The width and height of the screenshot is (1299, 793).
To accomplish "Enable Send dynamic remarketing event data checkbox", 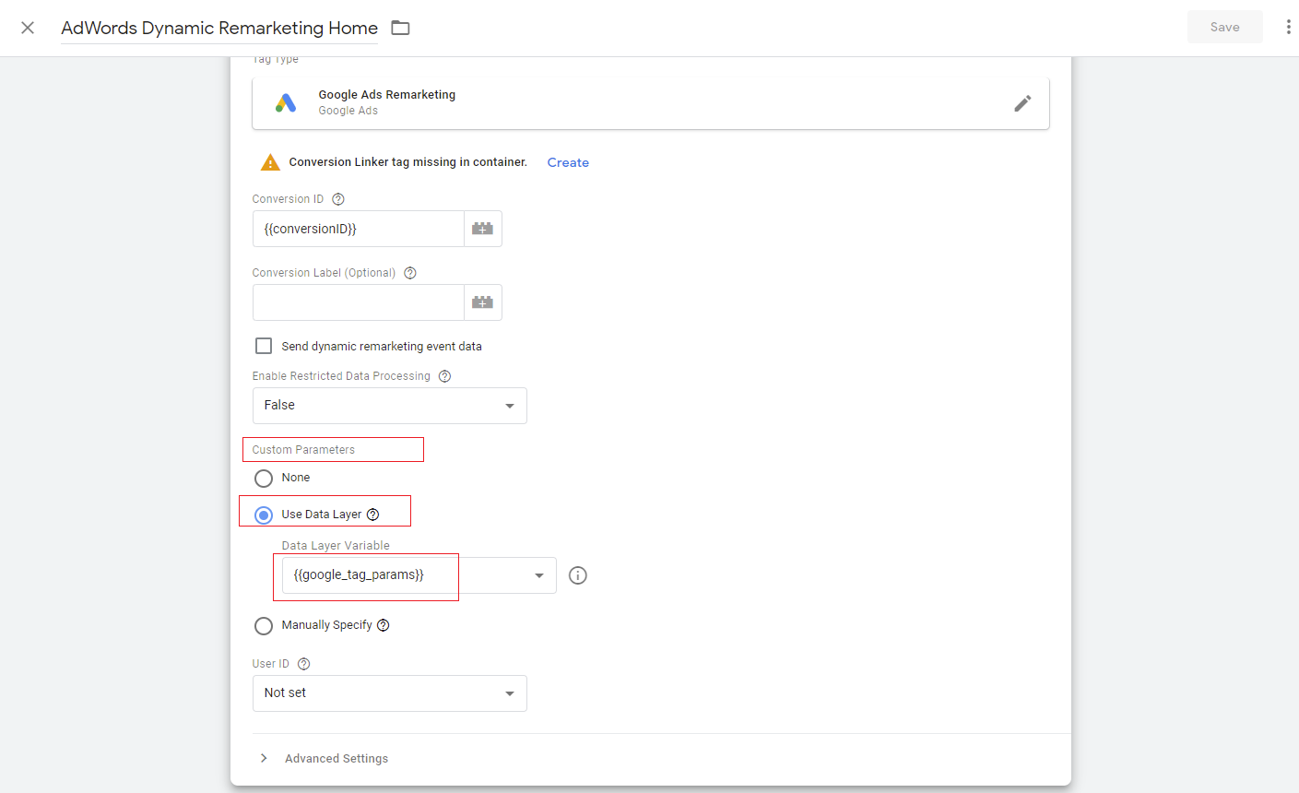I will (x=264, y=346).
